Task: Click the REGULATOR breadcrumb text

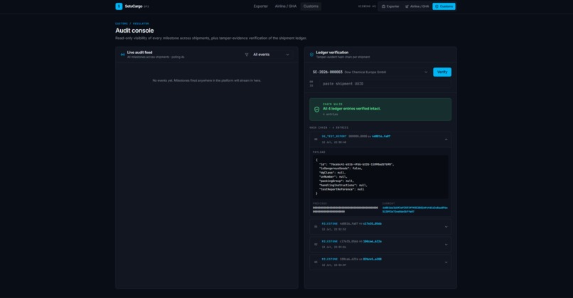Action: coord(141,23)
